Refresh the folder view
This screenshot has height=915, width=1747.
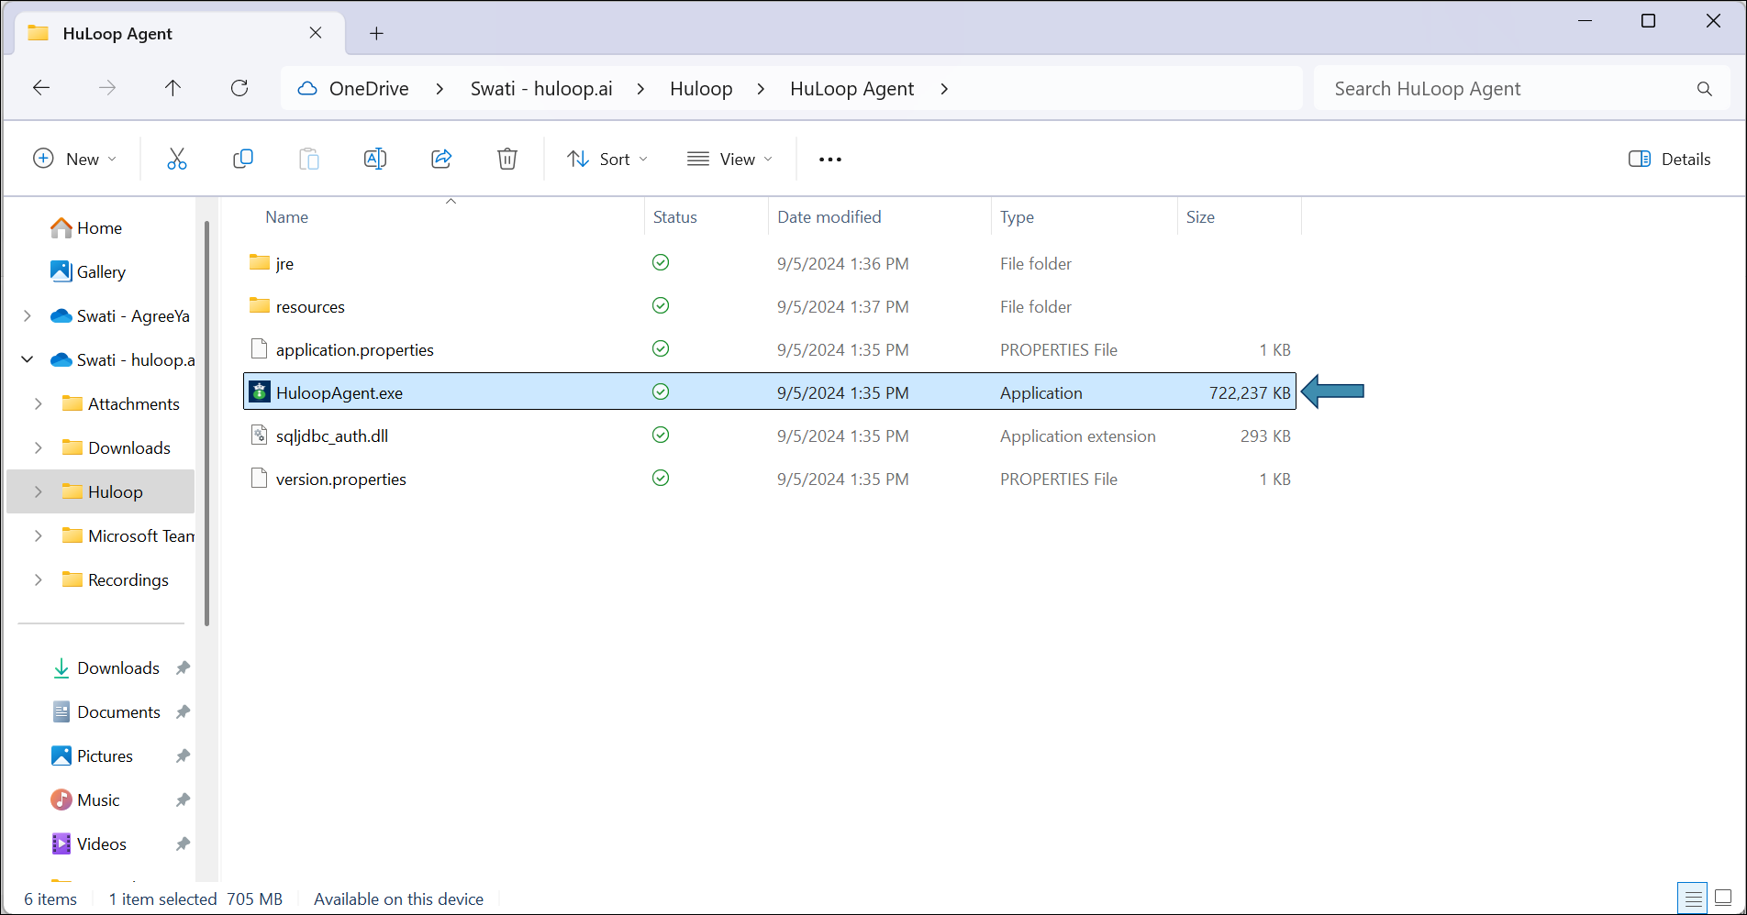coord(239,88)
